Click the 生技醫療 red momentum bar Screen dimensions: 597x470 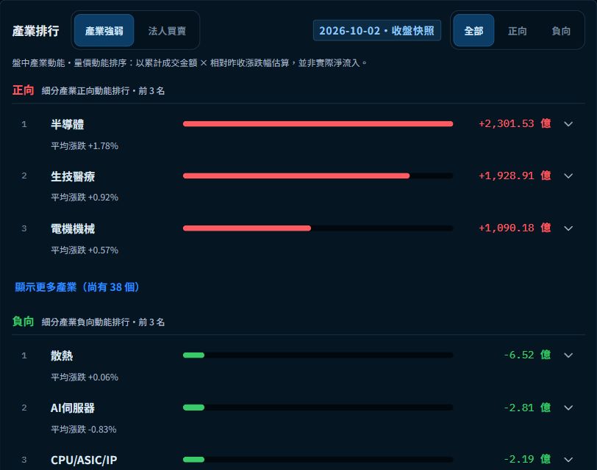pos(296,176)
